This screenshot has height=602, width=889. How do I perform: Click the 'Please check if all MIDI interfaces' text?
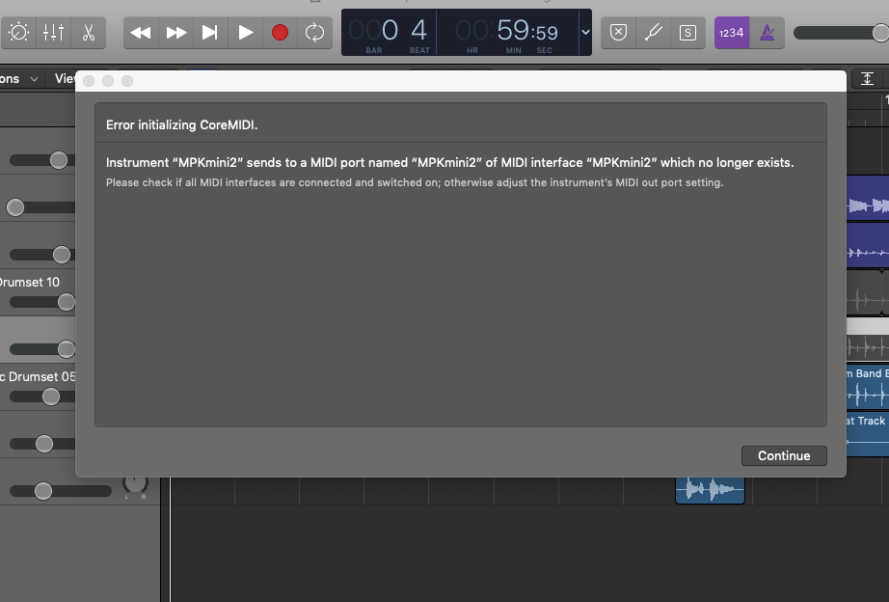[415, 182]
